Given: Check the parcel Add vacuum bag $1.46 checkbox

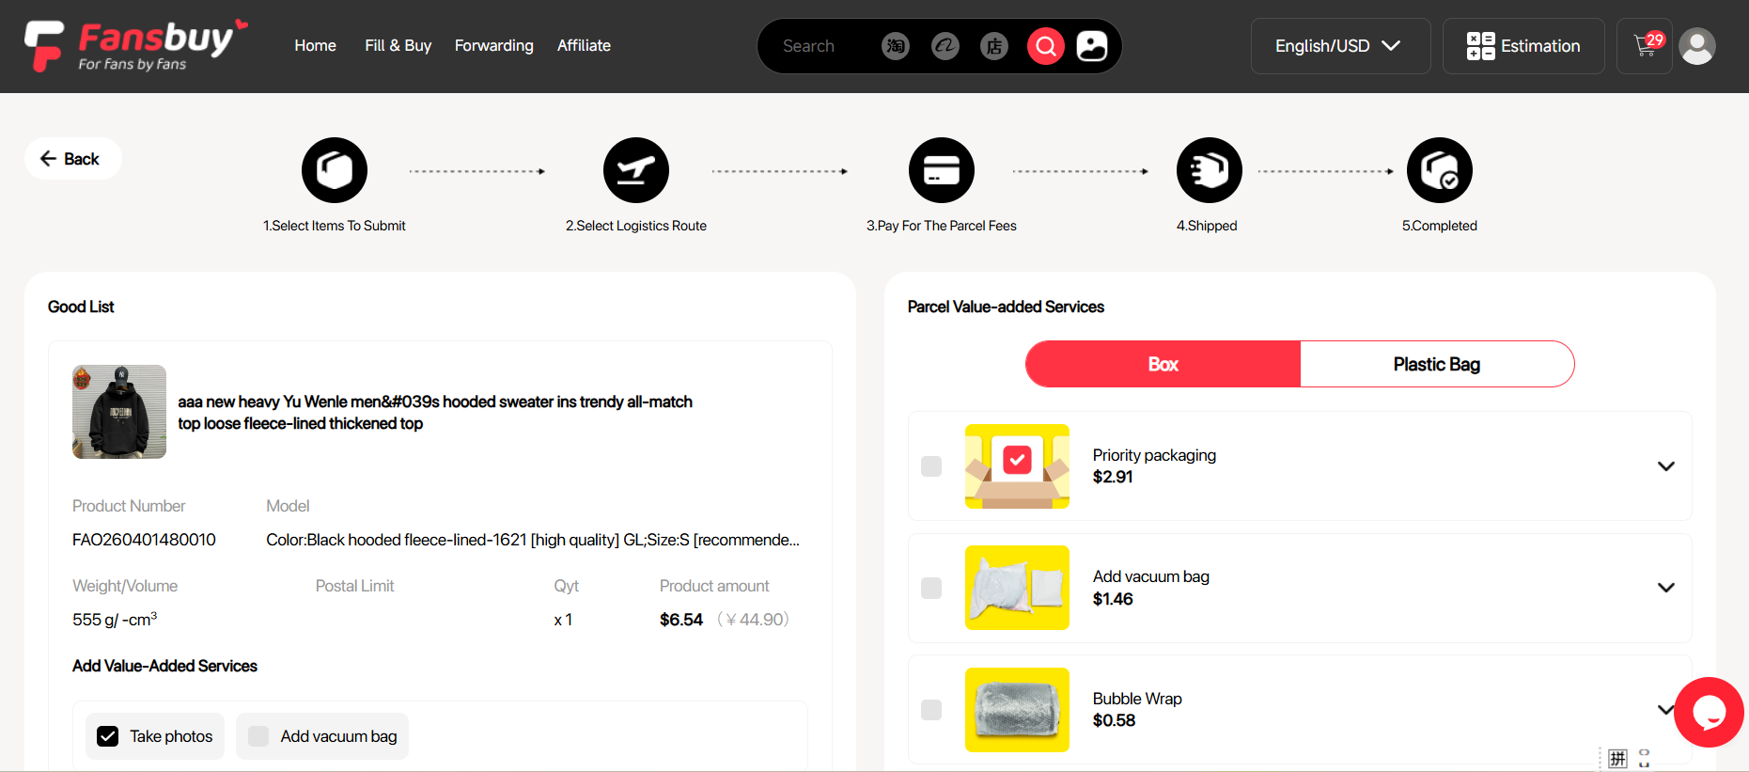Looking at the screenshot, I should click(x=931, y=588).
